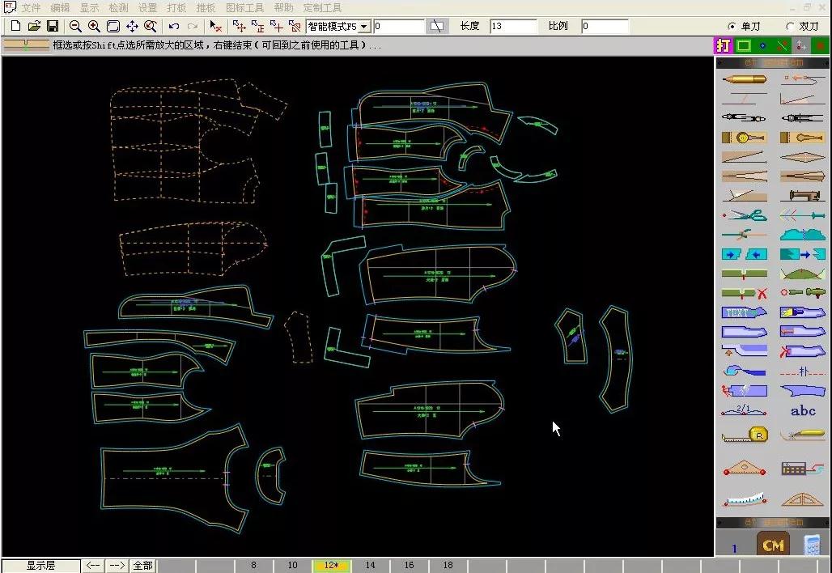Select the tape measure tool

(x=744, y=435)
